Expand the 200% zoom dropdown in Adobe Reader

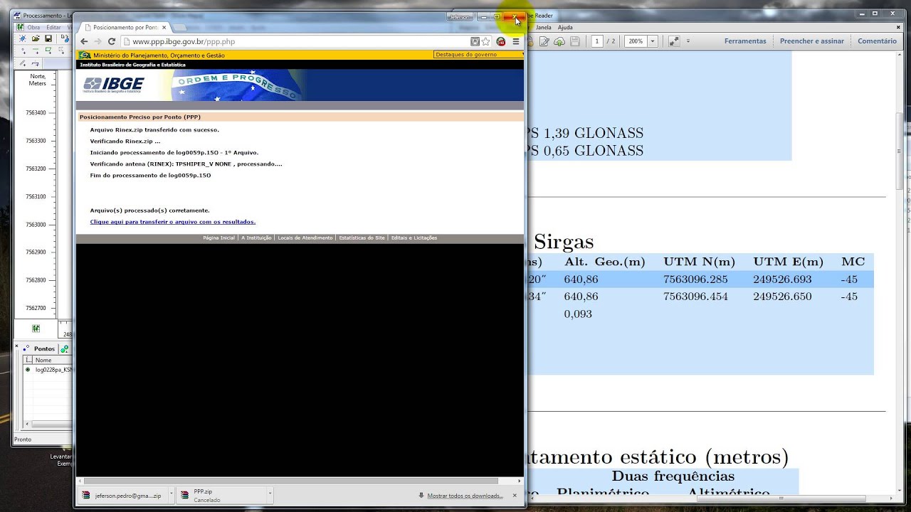click(x=653, y=41)
